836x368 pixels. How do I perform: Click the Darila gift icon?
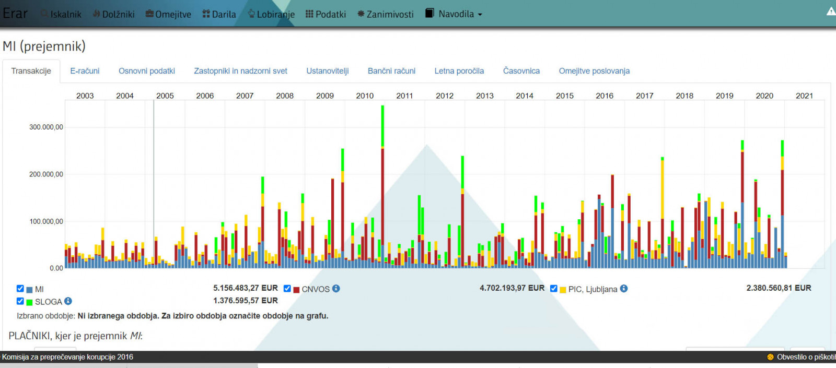tap(206, 14)
